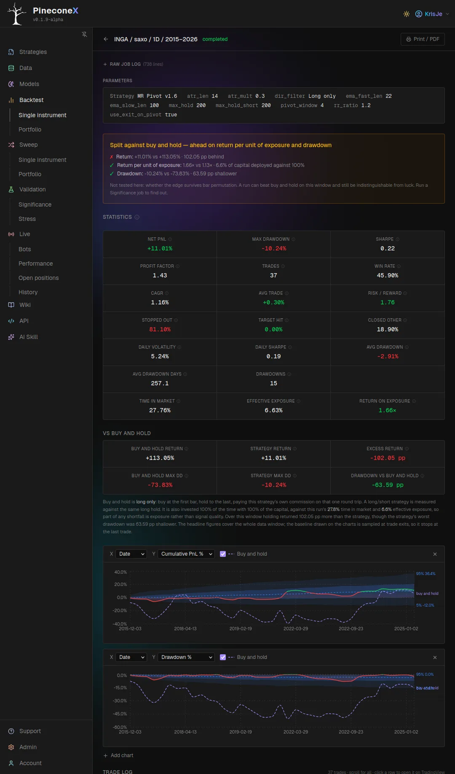Click Add chart below the charts
Screen dimensions: 455x774
point(118,755)
